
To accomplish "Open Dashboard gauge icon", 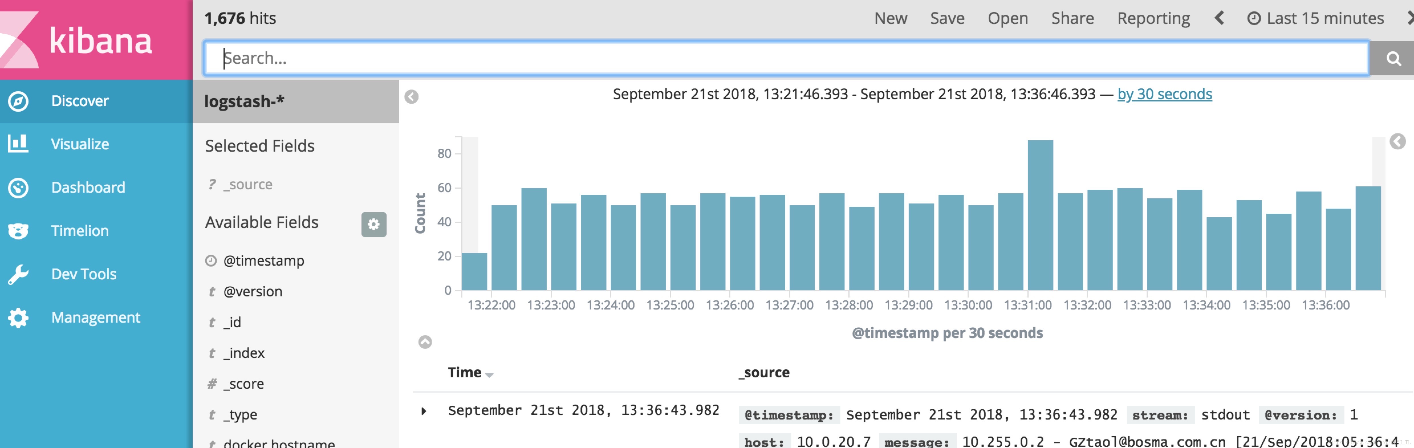I will 18,188.
